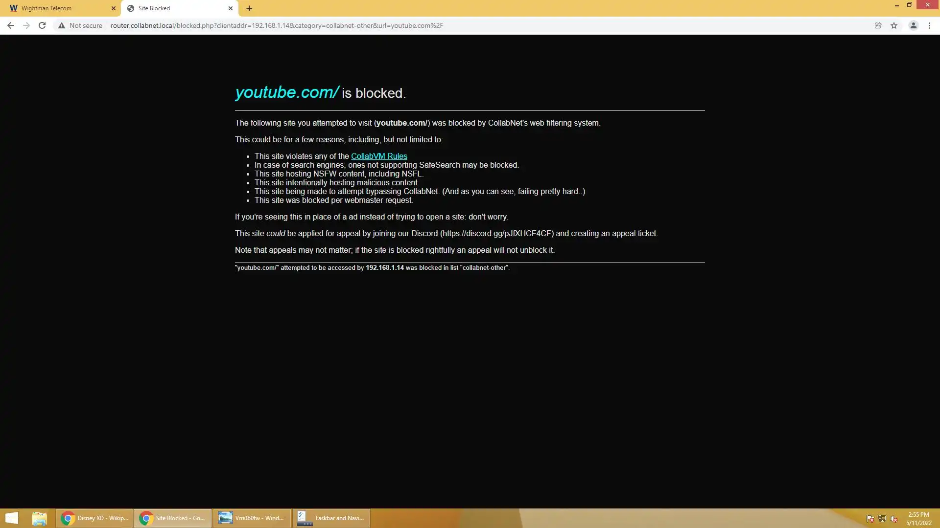940x528 pixels.
Task: Reload the blocked page
Action: pos(42,25)
